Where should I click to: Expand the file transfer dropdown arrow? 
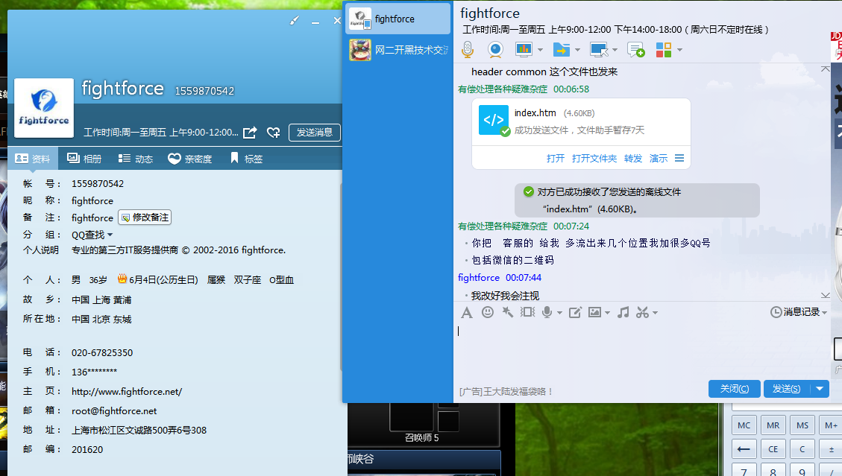pyautogui.click(x=577, y=50)
